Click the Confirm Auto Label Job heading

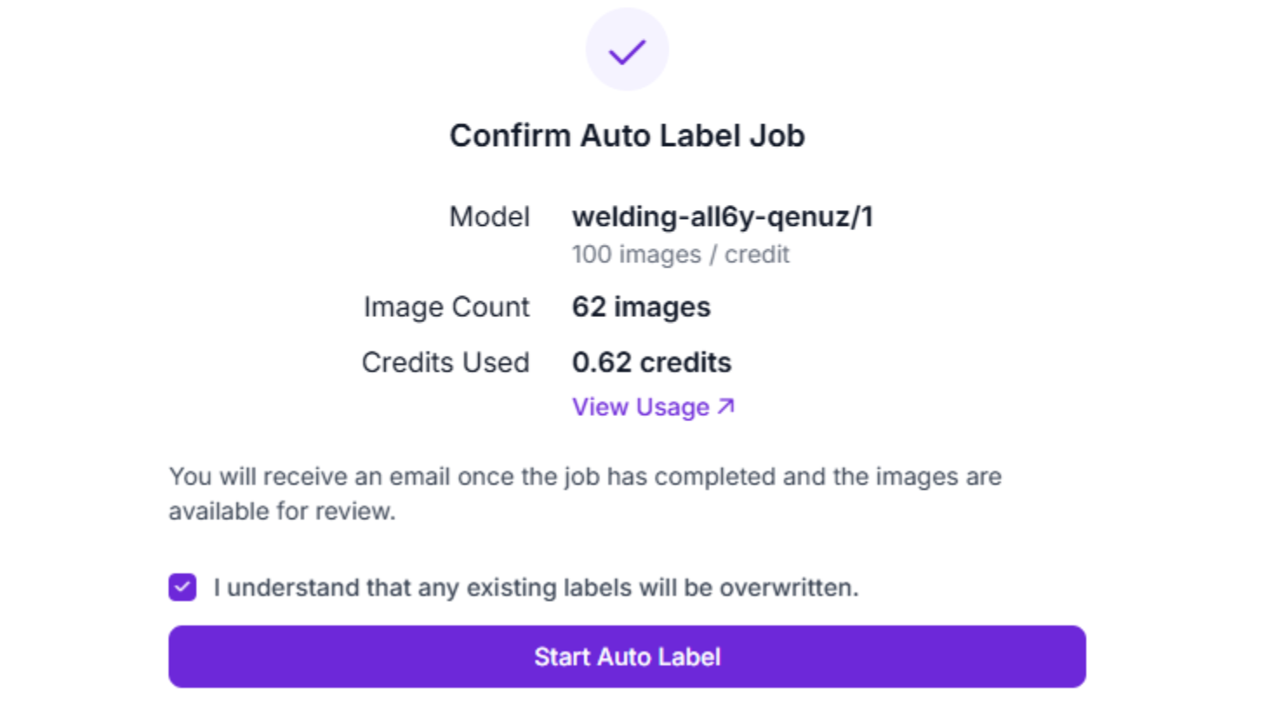(x=627, y=135)
